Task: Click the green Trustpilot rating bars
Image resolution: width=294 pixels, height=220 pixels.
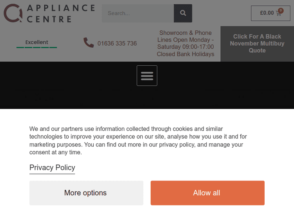Action: (x=36, y=47)
